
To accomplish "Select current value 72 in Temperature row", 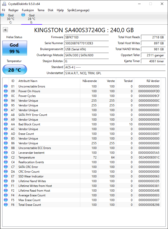I will pos(95,157).
